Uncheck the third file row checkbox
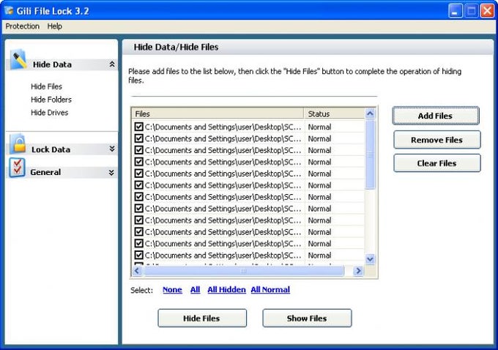The width and height of the screenshot is (498, 350). pos(138,150)
